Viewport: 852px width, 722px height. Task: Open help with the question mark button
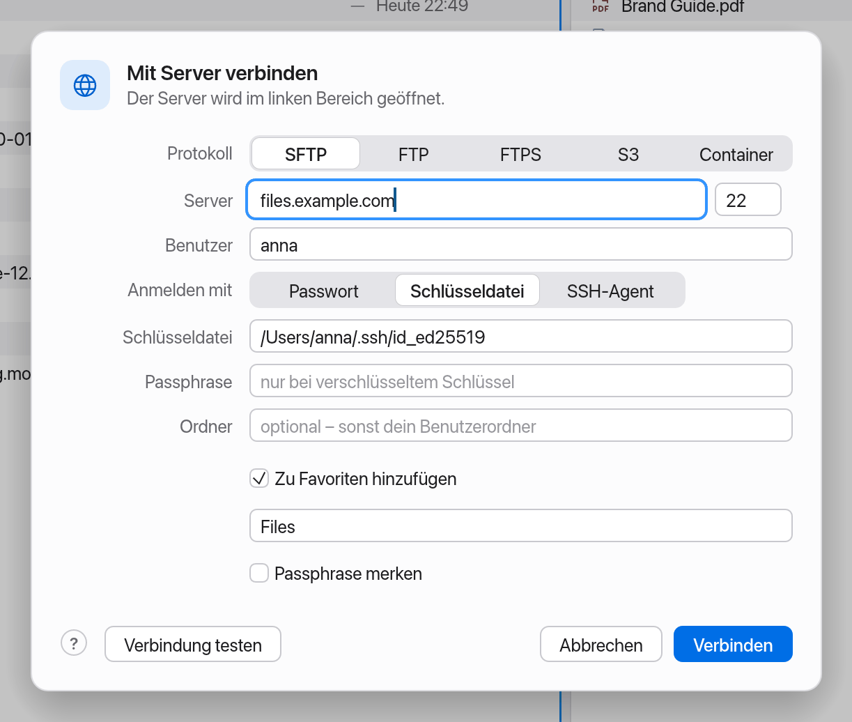coord(74,643)
